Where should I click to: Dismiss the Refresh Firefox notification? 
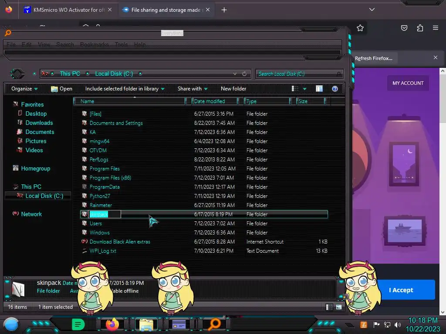click(x=436, y=58)
